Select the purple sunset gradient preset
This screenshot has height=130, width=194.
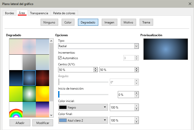tap(42, 109)
